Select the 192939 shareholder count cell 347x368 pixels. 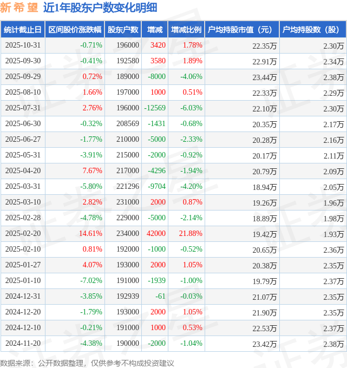(x=127, y=297)
